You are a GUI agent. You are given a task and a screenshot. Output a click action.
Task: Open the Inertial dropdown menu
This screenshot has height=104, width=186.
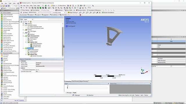click(31, 15)
